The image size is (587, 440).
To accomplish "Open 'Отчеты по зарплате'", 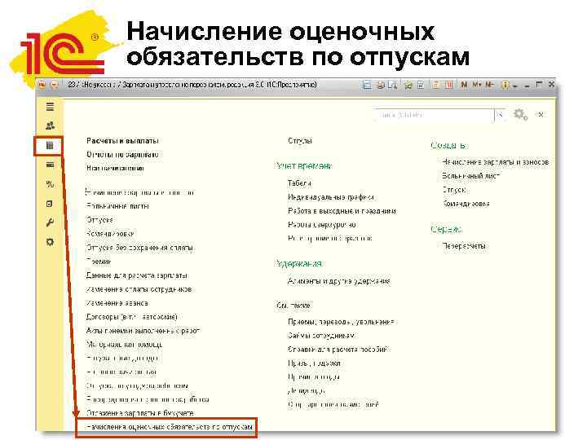I will point(122,155).
